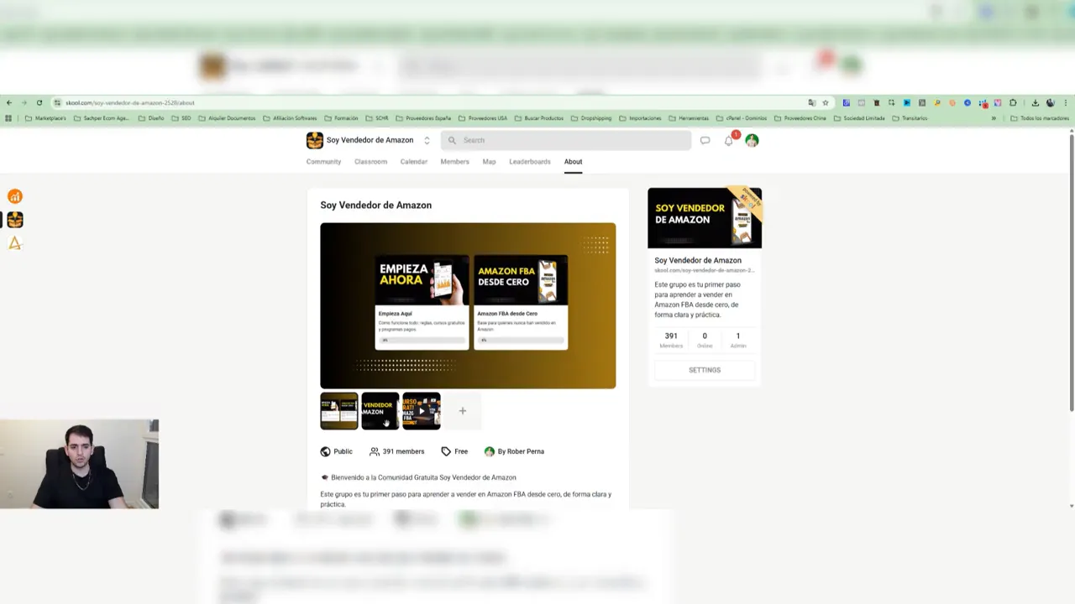The width and height of the screenshot is (1075, 604).
Task: Select the About tab
Action: point(573,162)
